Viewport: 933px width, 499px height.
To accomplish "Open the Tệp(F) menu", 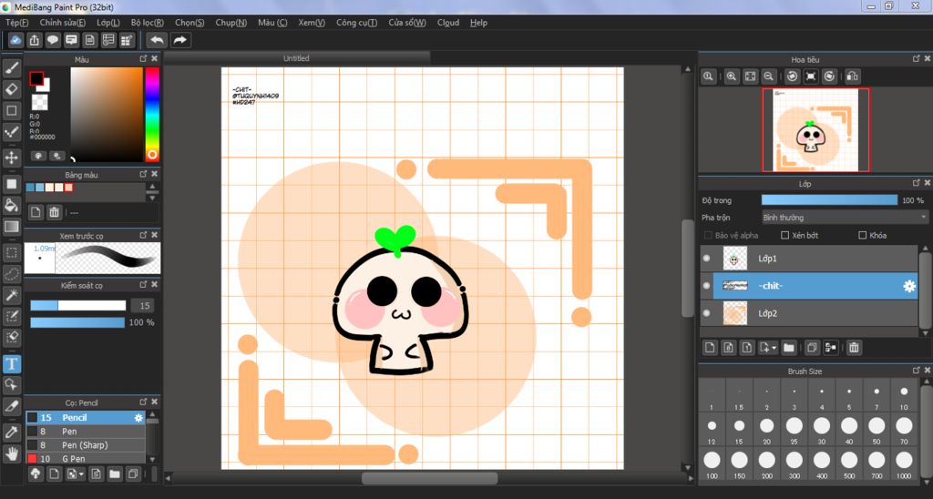I will (x=16, y=23).
